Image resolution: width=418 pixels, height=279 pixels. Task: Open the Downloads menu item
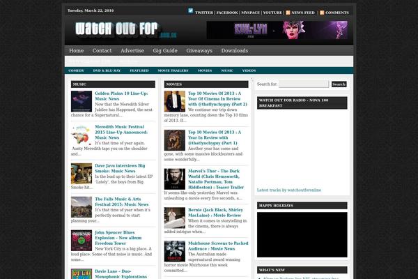coord(235,50)
